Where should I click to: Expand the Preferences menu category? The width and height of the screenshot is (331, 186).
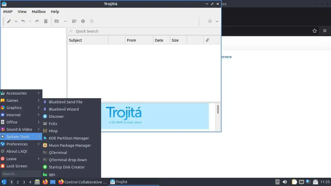(x=21, y=144)
